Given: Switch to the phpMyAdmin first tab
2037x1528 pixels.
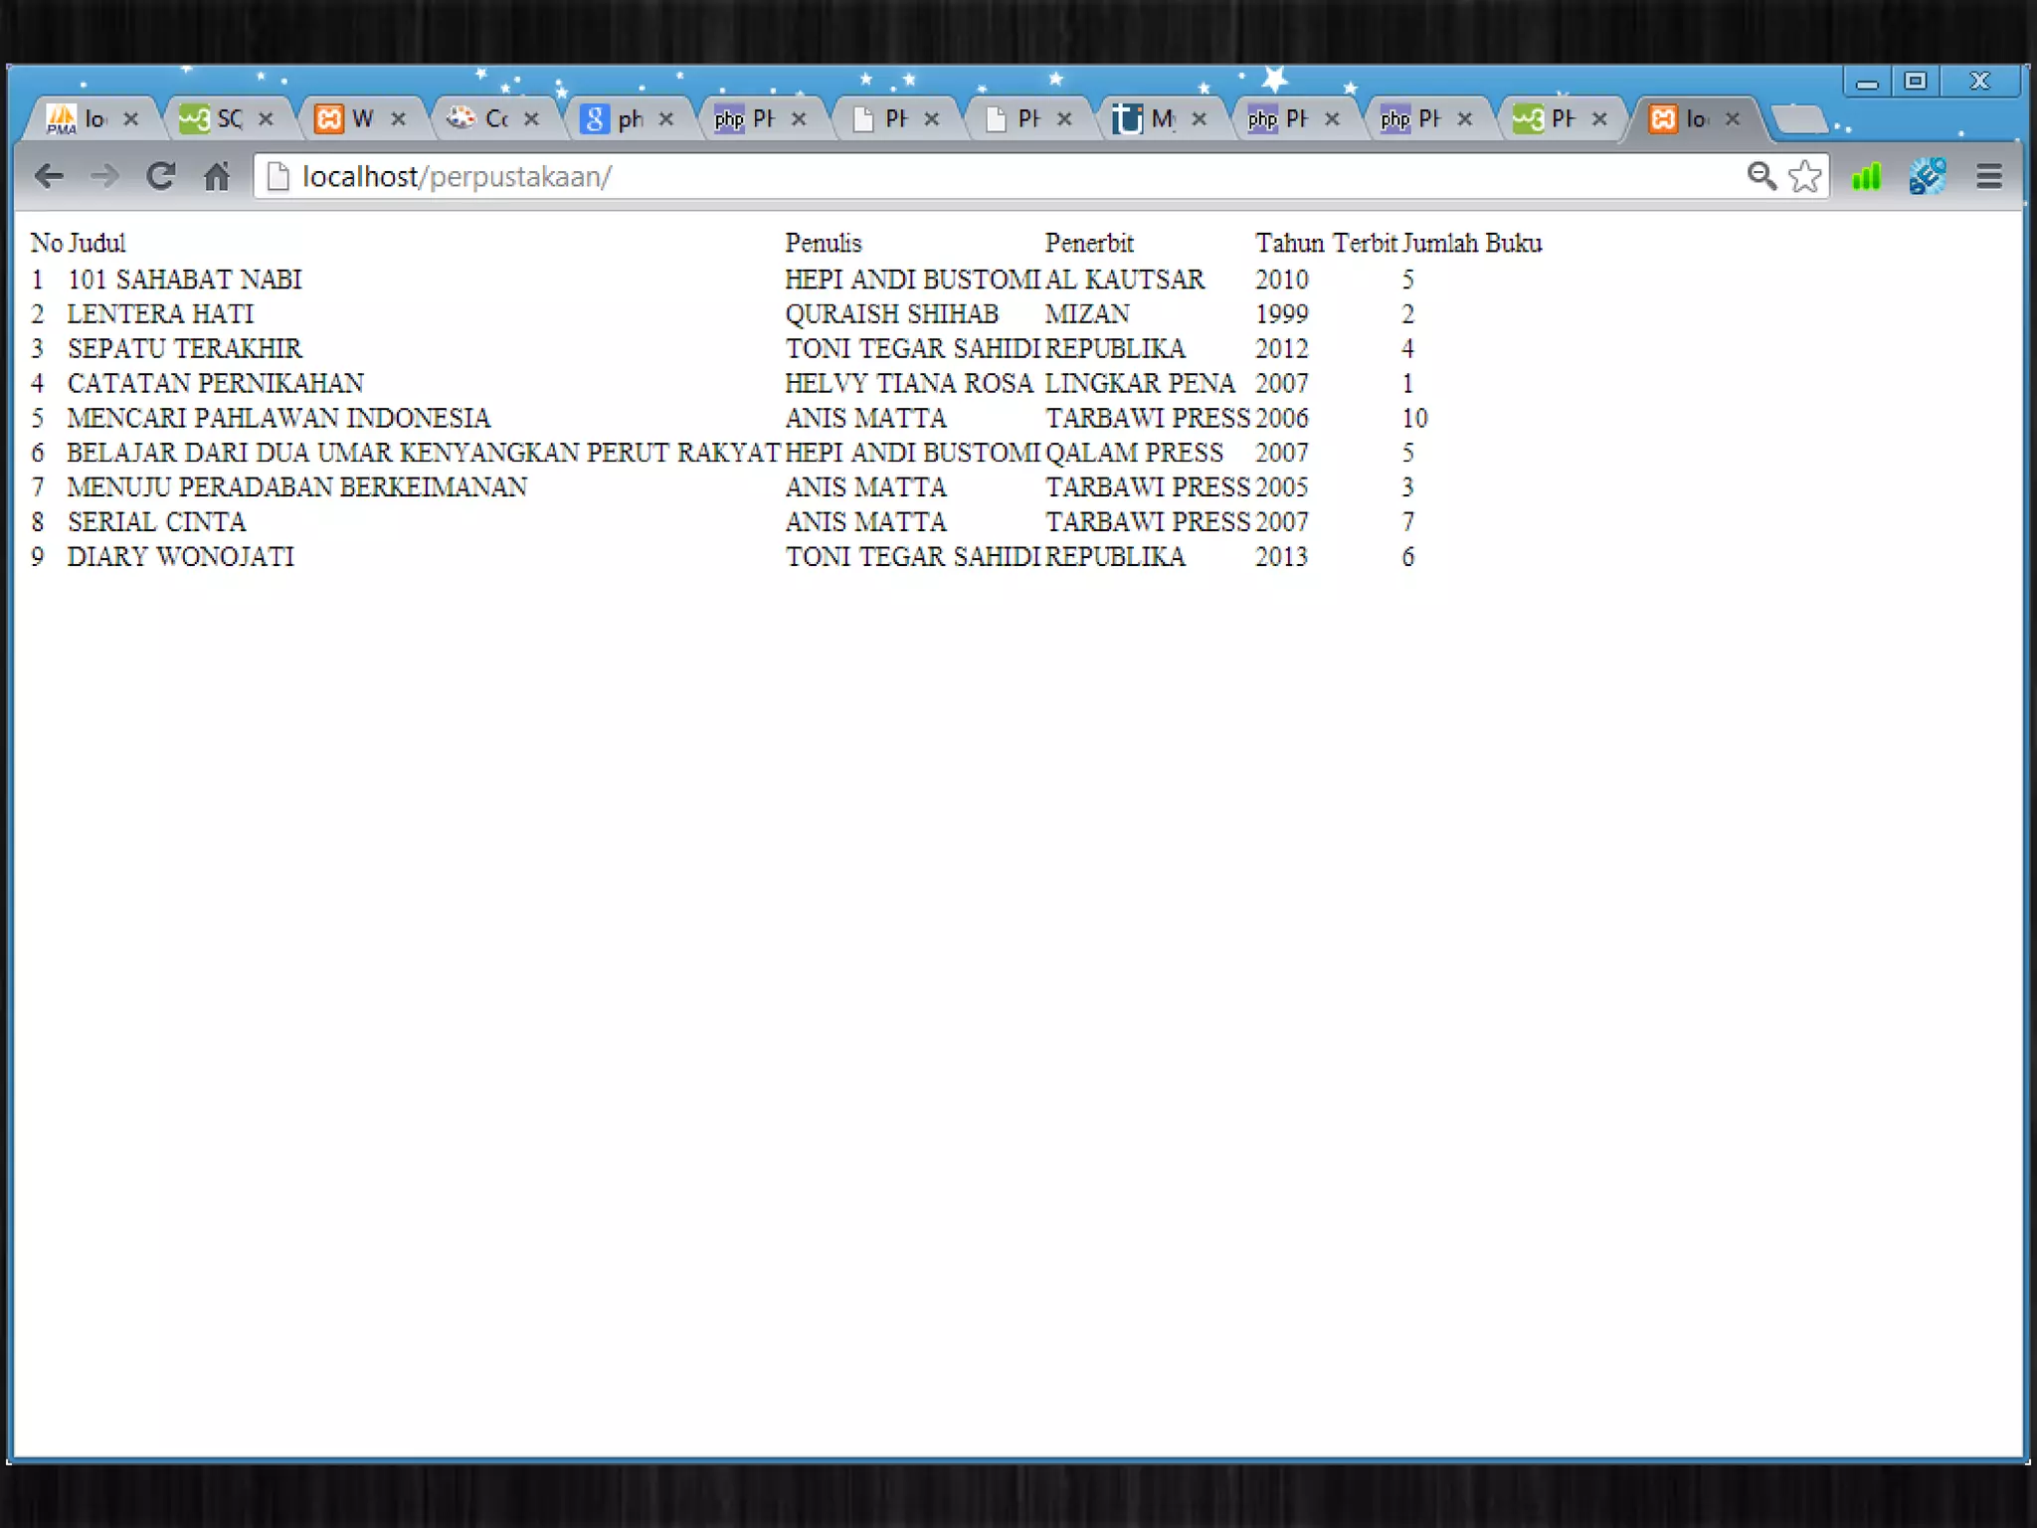Looking at the screenshot, I should (80, 119).
